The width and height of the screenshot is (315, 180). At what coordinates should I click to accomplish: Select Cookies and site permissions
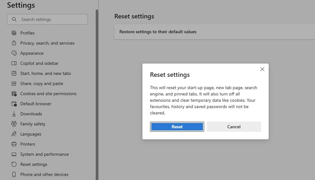tap(48, 94)
